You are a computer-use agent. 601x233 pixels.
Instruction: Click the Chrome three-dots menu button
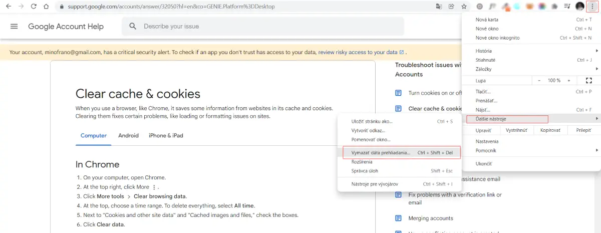coord(593,7)
